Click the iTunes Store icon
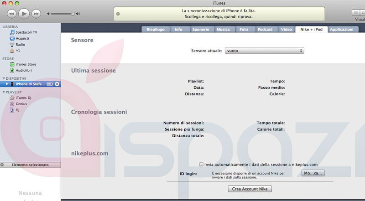The width and height of the screenshot is (365, 201). coord(12,64)
